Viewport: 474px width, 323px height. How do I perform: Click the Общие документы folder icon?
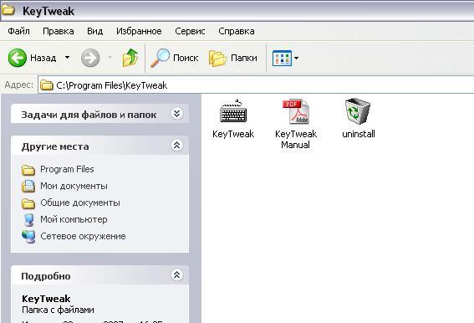[28, 203]
